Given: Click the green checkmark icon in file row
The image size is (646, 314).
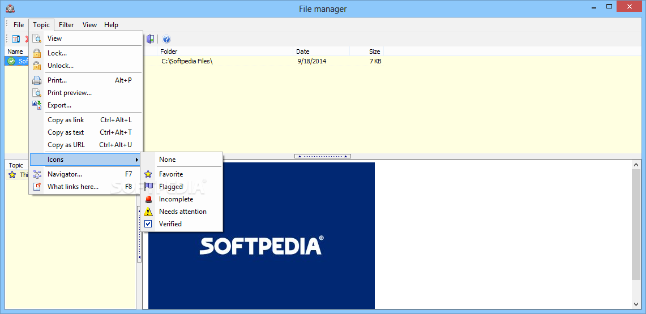Looking at the screenshot, I should pos(11,61).
